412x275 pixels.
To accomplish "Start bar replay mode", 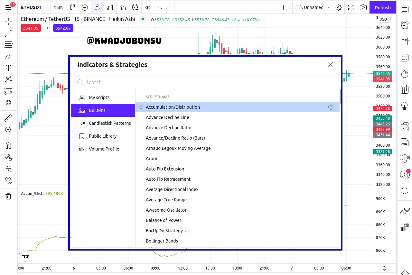I will (148, 7).
